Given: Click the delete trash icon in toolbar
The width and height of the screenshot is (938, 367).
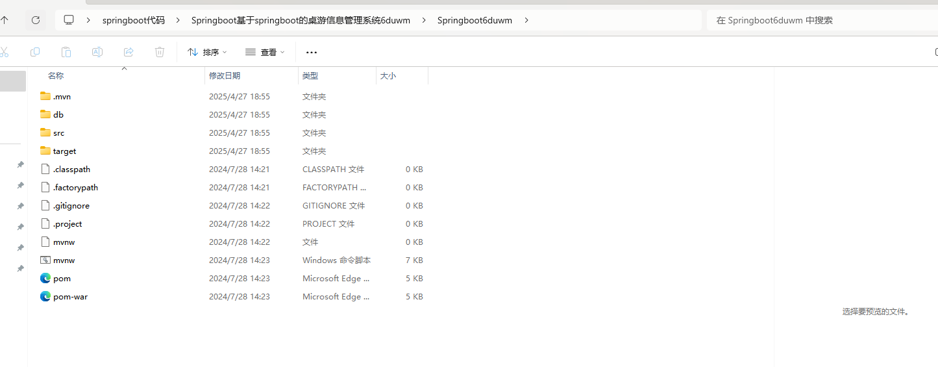Looking at the screenshot, I should point(160,52).
